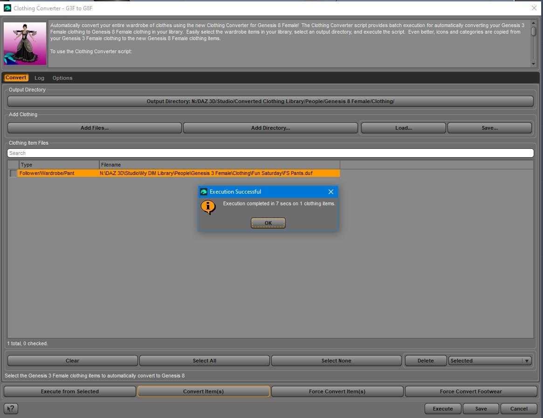Viewport: 543px width, 418px height.
Task: Click the Execute button
Action: 443,409
